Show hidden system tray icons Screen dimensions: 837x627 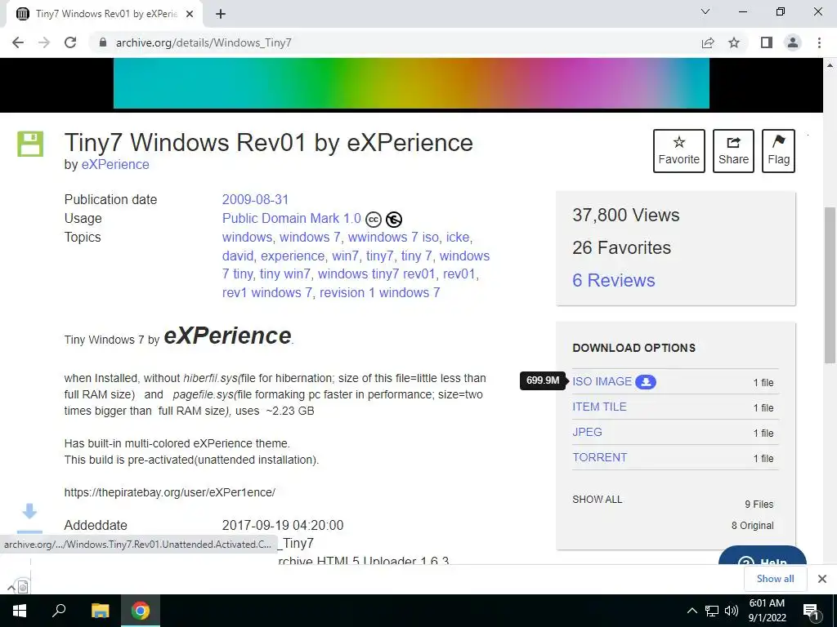692,611
